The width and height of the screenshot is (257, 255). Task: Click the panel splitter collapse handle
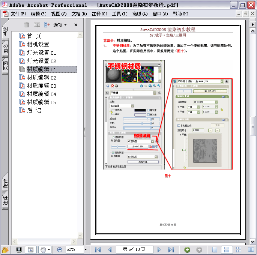click(x=85, y=131)
